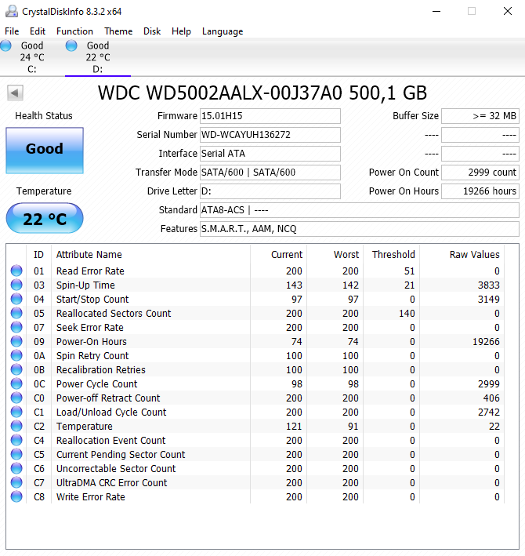Open the Theme menu
This screenshot has height=556, width=525.
(118, 31)
